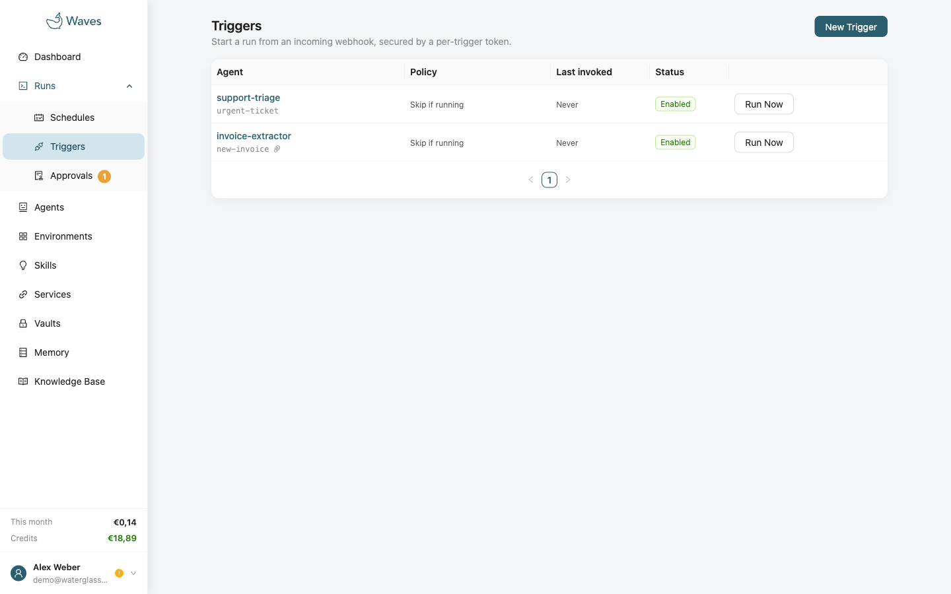Click the orange warning badge near account
The height and width of the screenshot is (594, 951).
(x=119, y=574)
